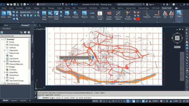Click the Save raster image tool

coord(9,14)
